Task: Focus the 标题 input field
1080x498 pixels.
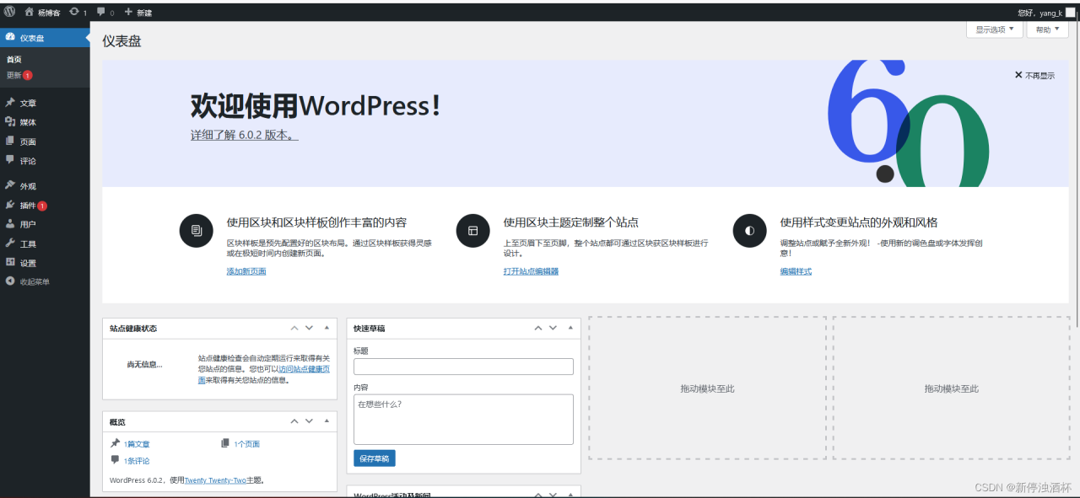Action: coord(463,367)
